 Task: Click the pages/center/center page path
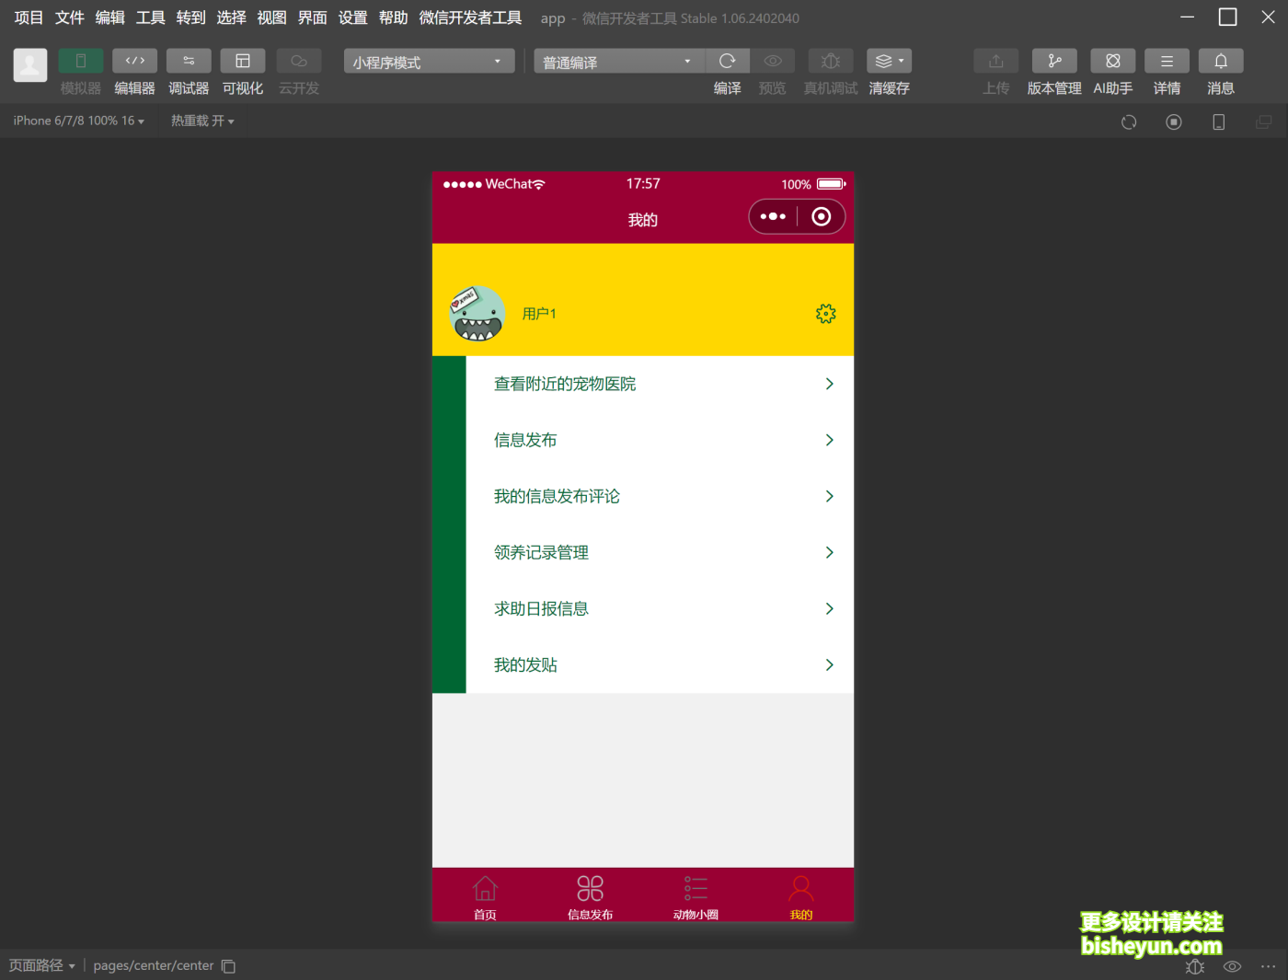pyautogui.click(x=153, y=965)
